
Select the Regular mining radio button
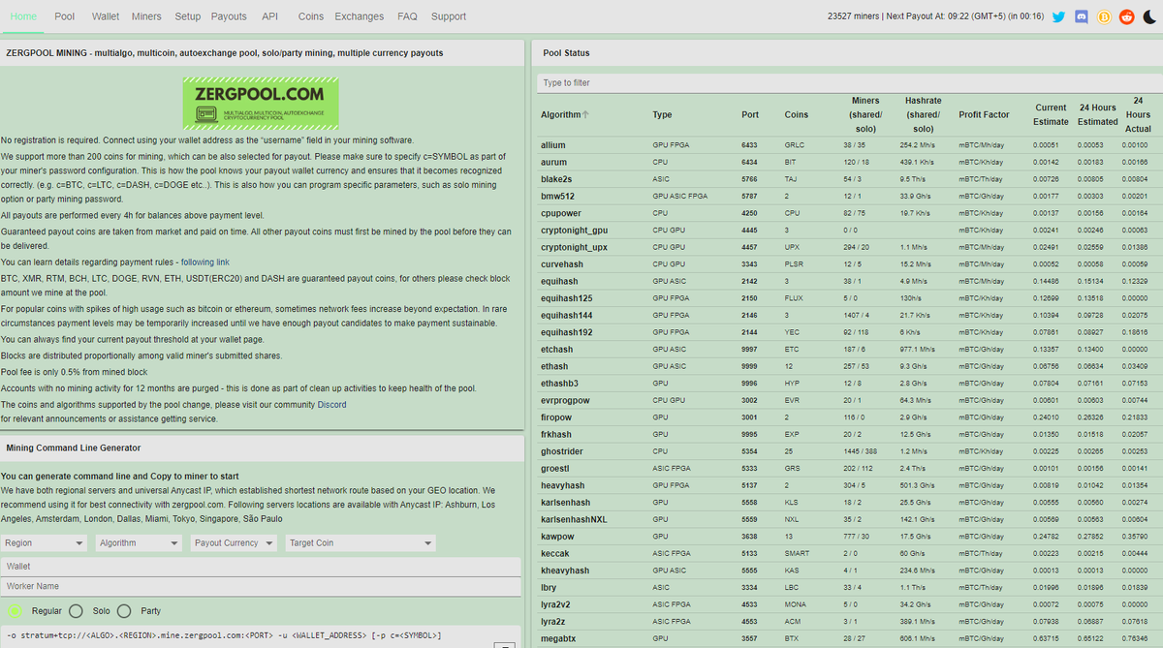click(x=15, y=611)
